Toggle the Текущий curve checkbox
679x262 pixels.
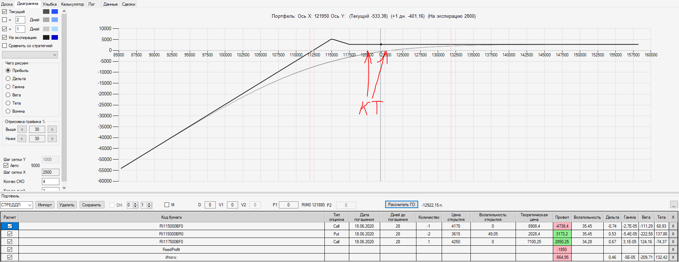click(5, 12)
